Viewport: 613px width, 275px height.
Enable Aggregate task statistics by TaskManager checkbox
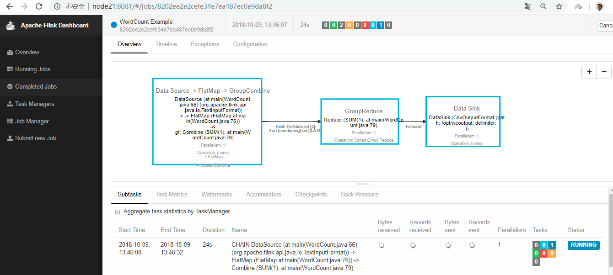coord(118,212)
